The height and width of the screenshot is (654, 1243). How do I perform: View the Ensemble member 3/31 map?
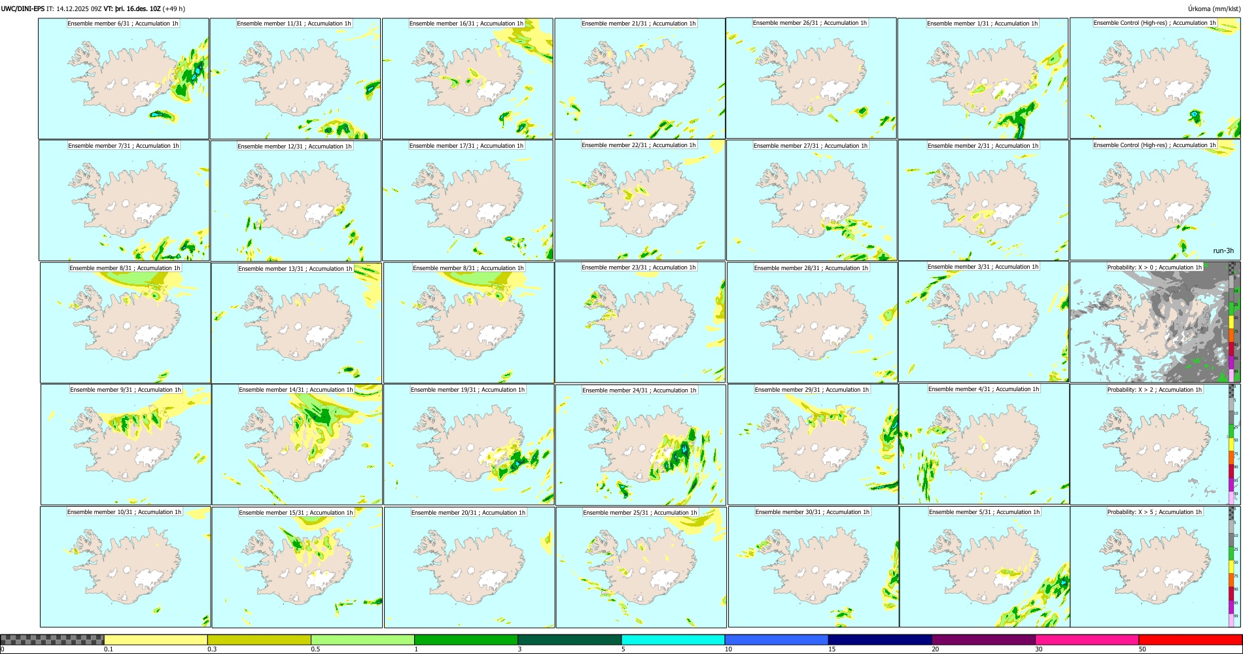[x=984, y=322]
